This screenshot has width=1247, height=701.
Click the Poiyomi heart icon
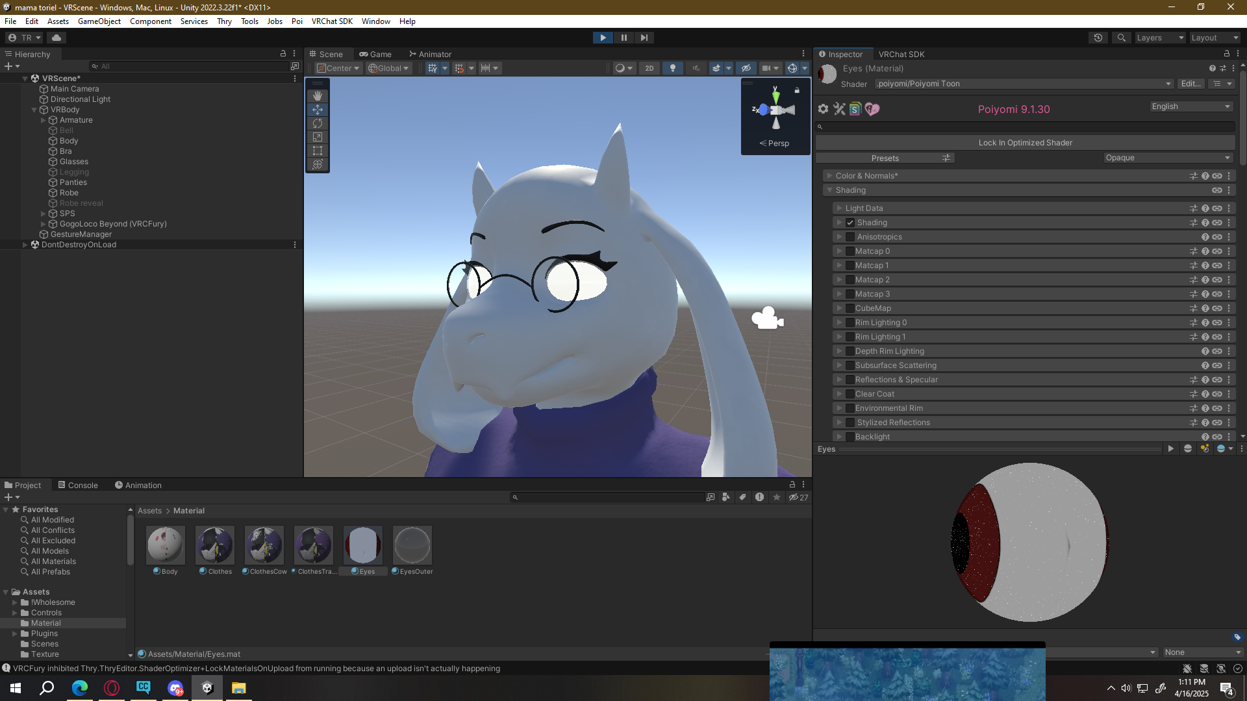click(x=872, y=109)
